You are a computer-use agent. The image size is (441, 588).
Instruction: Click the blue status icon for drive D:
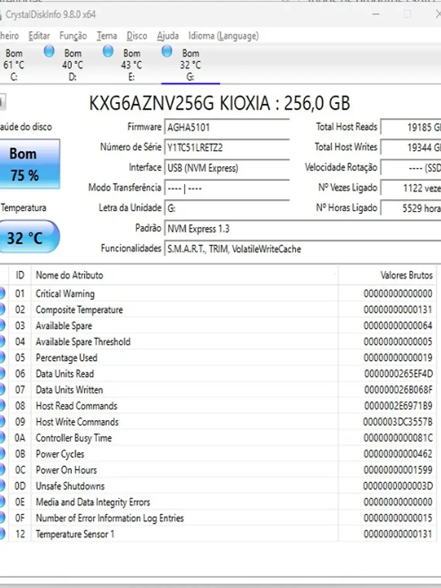(x=49, y=51)
